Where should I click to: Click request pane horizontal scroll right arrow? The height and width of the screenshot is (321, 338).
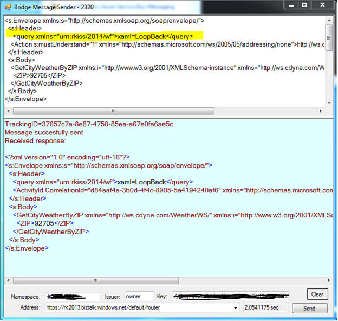(x=321, y=111)
